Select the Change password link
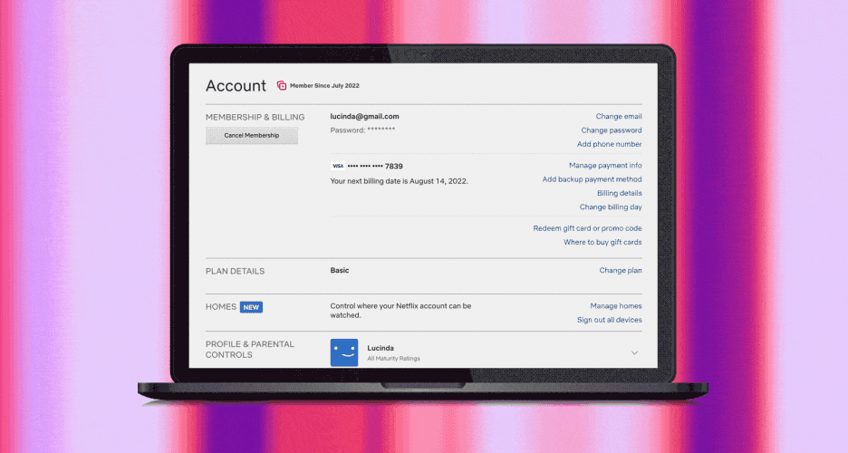 tap(612, 130)
